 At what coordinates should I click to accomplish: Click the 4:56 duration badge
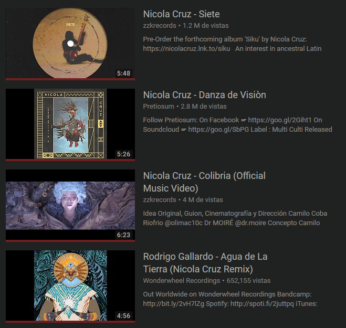[x=123, y=315]
